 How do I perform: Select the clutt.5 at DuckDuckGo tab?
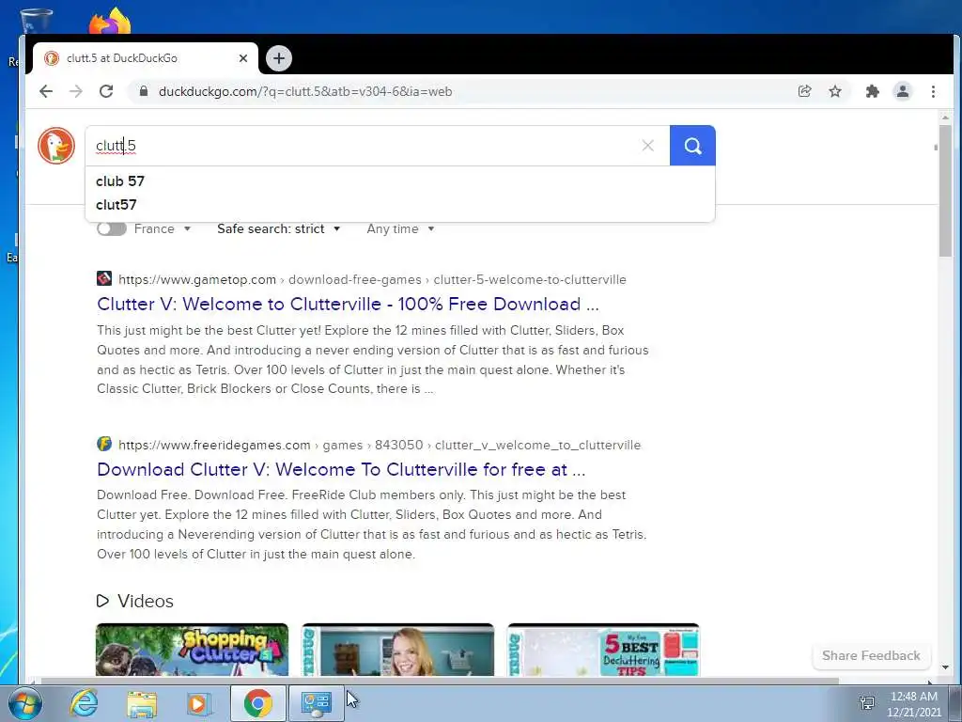coord(146,58)
